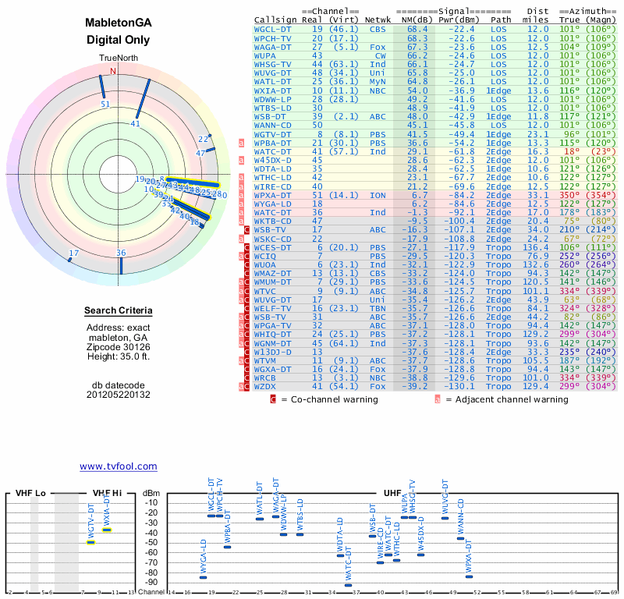624x599 pixels.
Task: Click the WGTV-DT marker in VHF Hi chart
Action: point(91,542)
